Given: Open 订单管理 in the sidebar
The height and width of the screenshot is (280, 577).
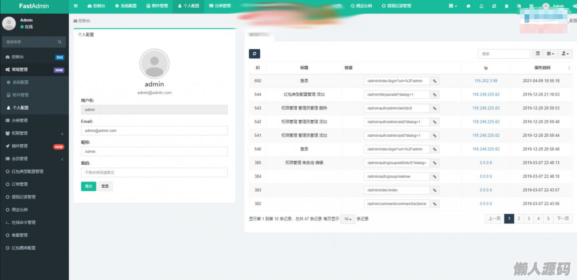Looking at the screenshot, I should [x=34, y=184].
